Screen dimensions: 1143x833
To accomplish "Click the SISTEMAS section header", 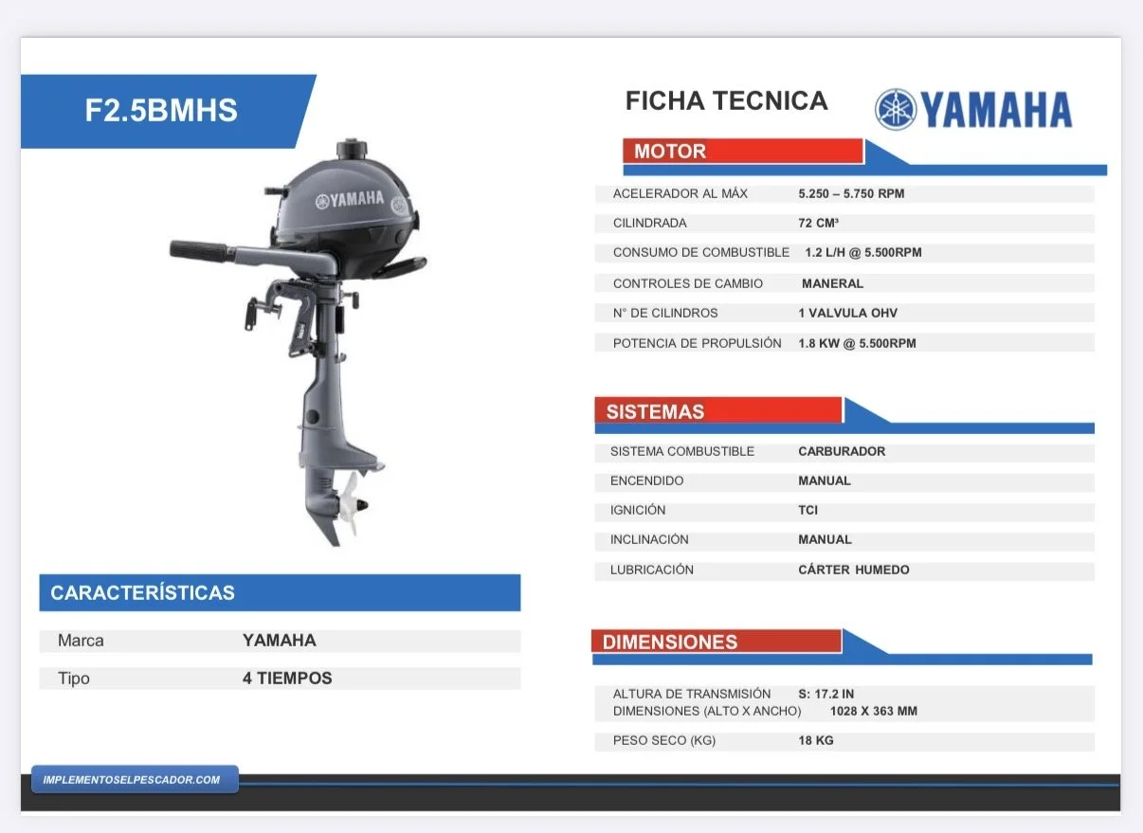I will coord(718,411).
